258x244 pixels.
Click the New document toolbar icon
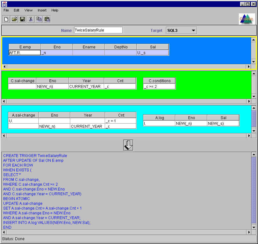click(x=6, y=19)
